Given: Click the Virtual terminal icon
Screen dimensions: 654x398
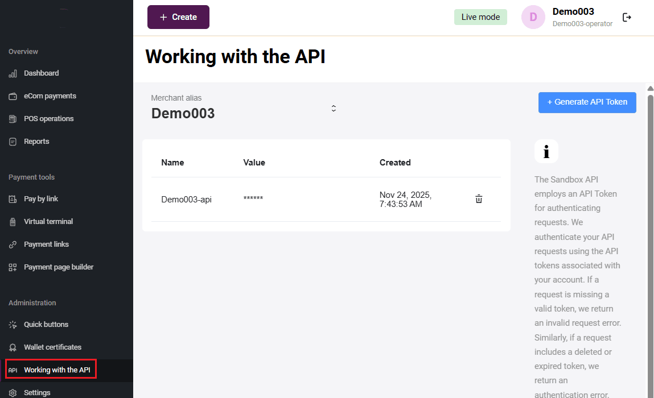Looking at the screenshot, I should click(x=13, y=222).
